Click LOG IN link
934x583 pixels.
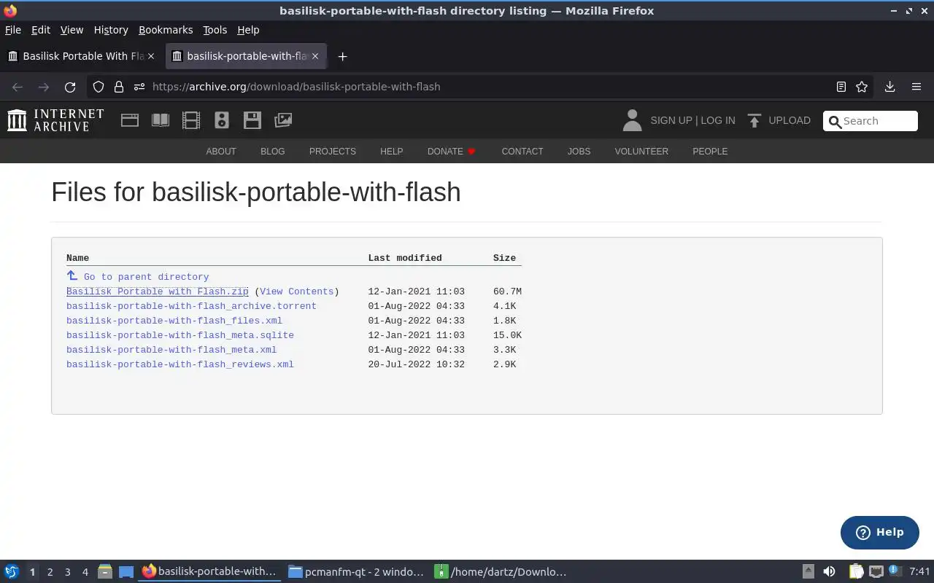click(718, 120)
